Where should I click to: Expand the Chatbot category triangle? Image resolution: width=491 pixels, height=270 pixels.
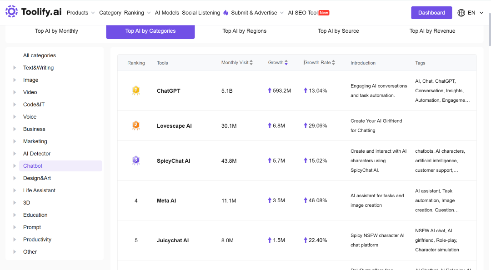coord(15,166)
